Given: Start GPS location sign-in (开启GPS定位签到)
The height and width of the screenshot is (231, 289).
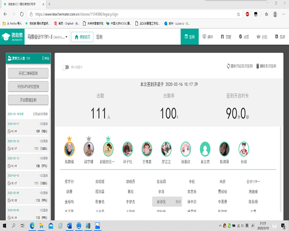Looking at the screenshot, I should click(x=28, y=87).
